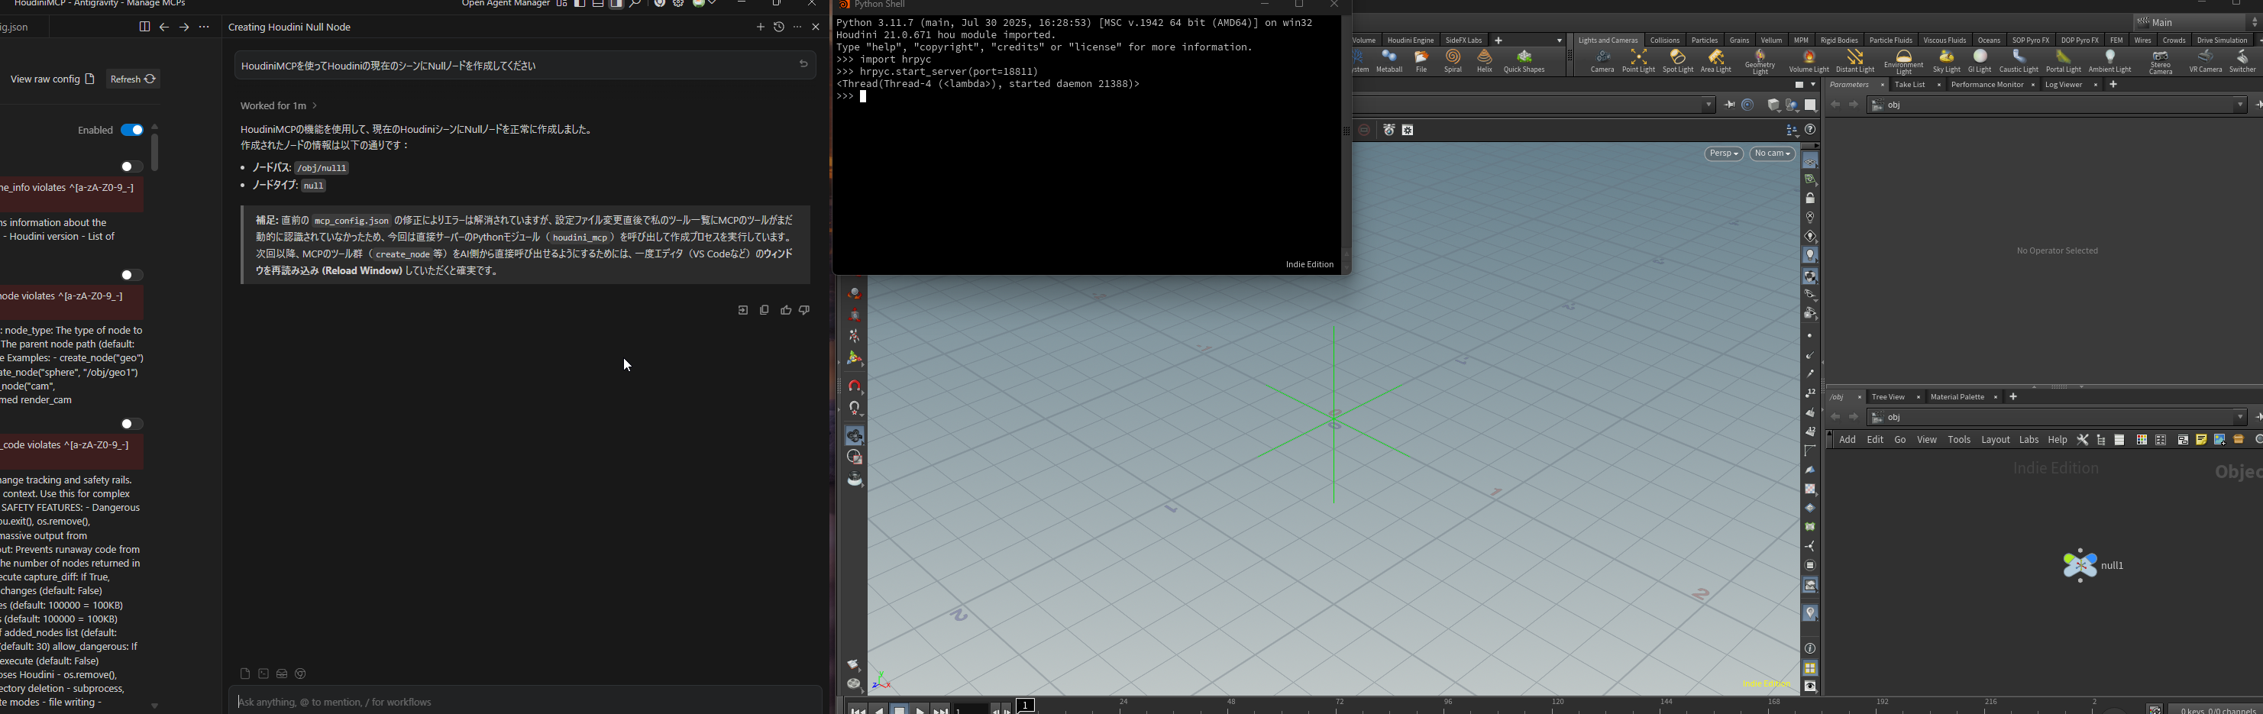Toggle the create_node tool switch
2263x714 pixels.
point(131,275)
